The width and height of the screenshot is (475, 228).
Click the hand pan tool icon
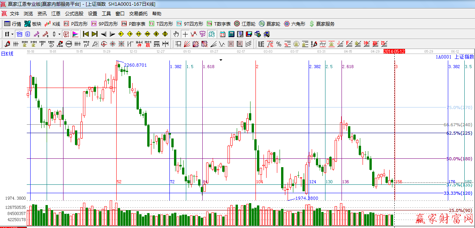[176, 34]
